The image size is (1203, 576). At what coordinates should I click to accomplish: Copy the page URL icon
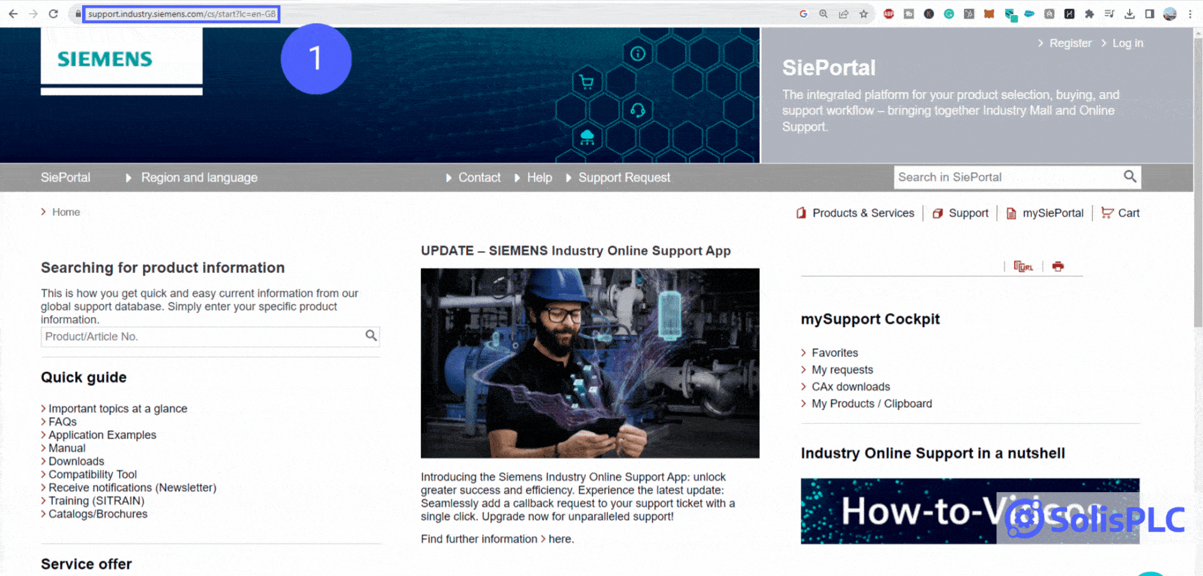pos(1023,266)
